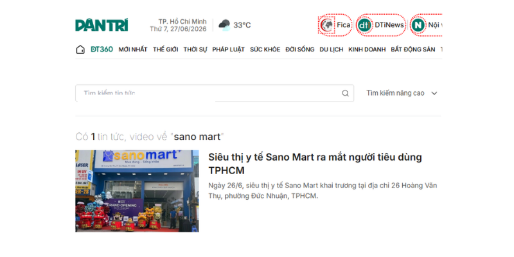Click the DTiNews link text
This screenshot has width=514, height=257.
click(389, 25)
